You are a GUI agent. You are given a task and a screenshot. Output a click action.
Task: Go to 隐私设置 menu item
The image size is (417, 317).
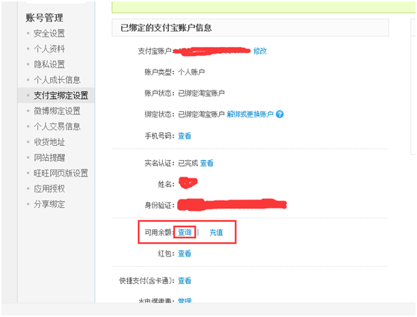point(49,64)
